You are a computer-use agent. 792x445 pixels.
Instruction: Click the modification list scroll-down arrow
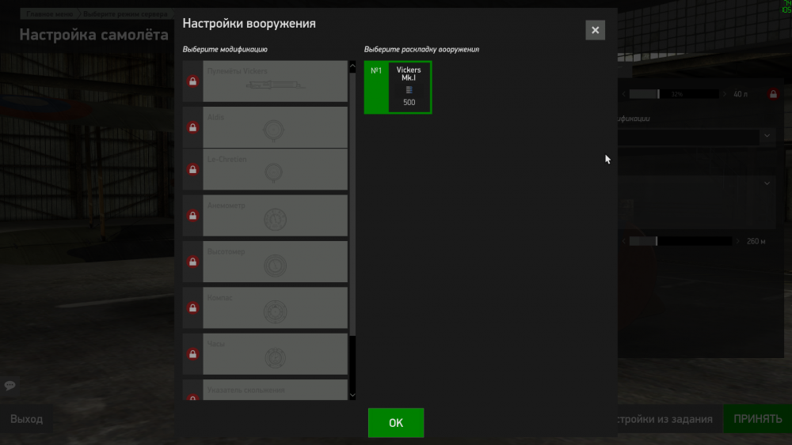[x=352, y=396]
